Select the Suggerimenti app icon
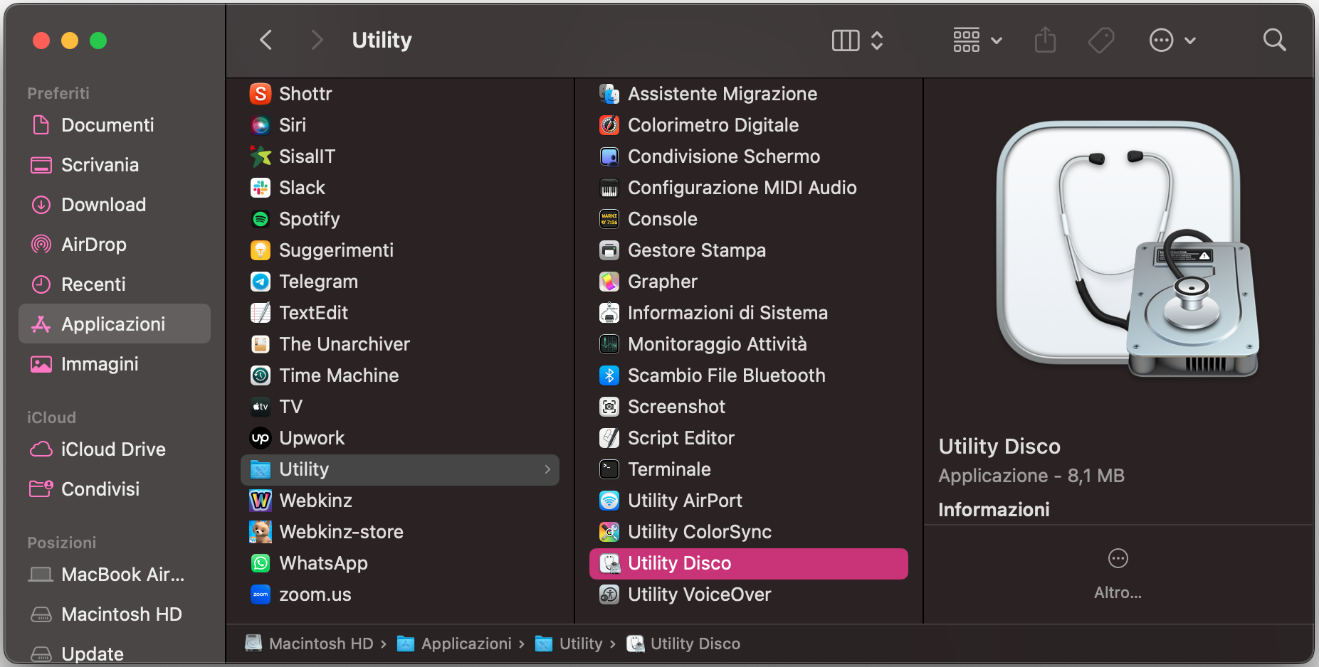The width and height of the screenshot is (1319, 667). tap(261, 250)
